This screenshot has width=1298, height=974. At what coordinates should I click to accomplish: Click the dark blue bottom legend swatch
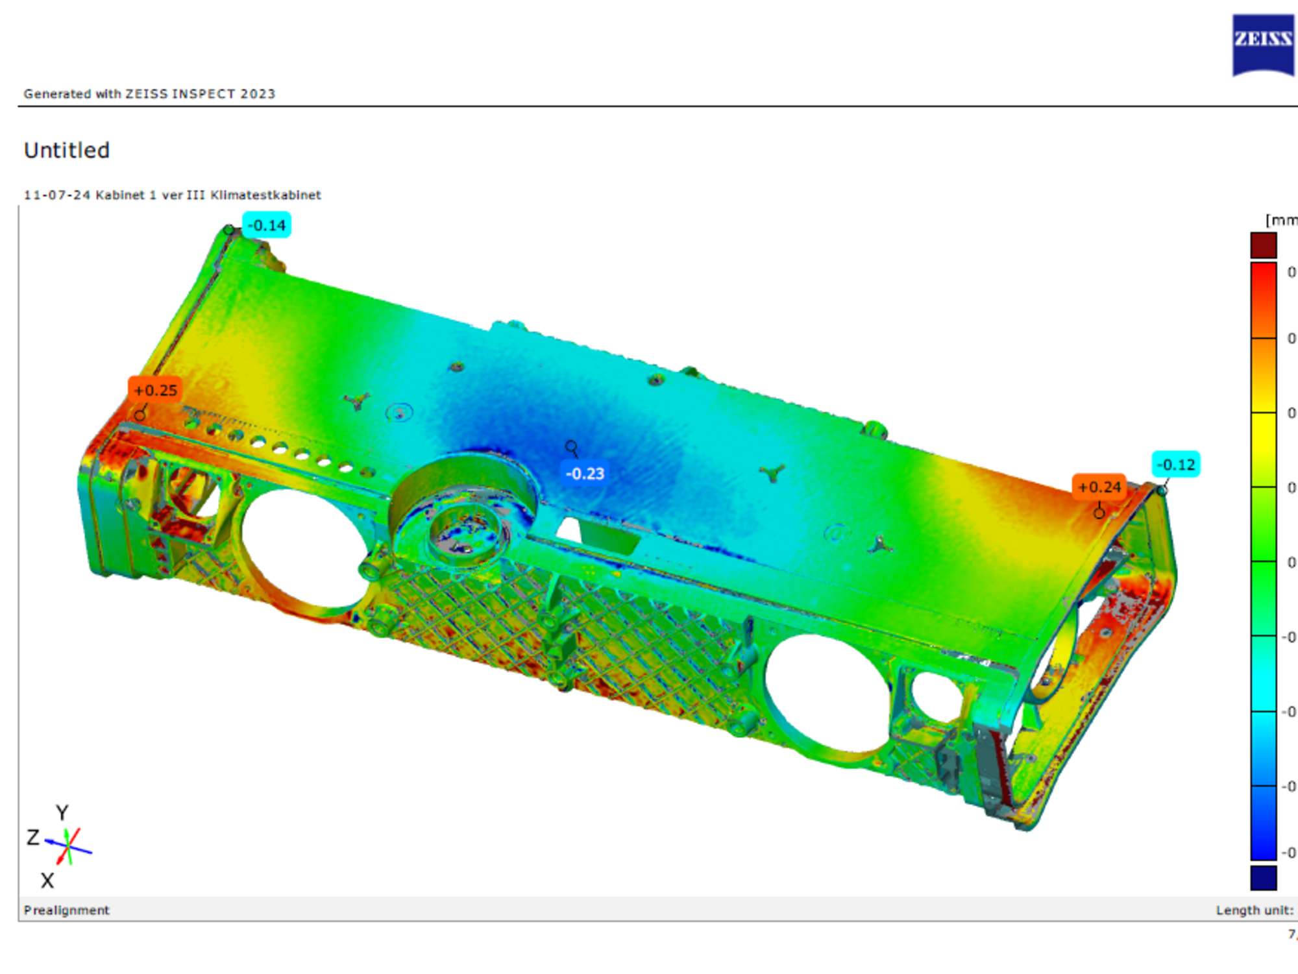coord(1264,877)
